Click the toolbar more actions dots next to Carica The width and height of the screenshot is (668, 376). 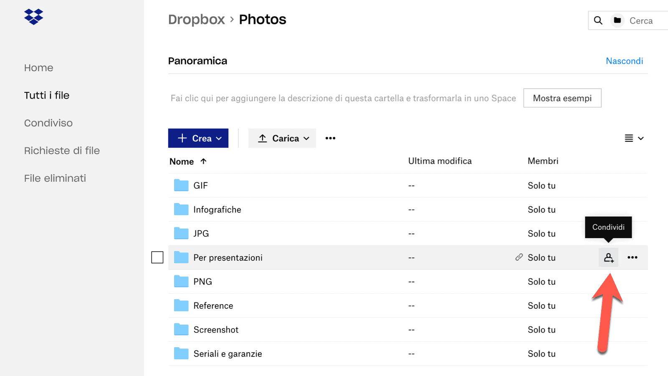pos(330,138)
